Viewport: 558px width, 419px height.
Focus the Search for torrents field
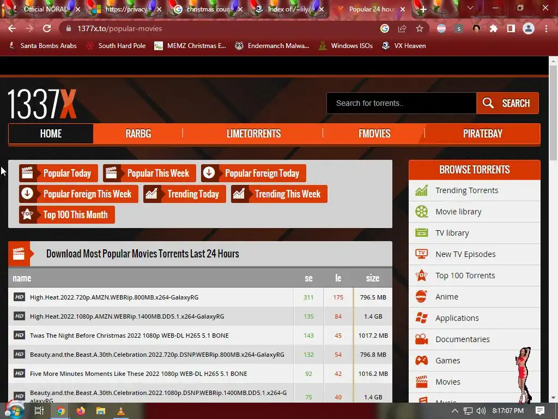(402, 103)
